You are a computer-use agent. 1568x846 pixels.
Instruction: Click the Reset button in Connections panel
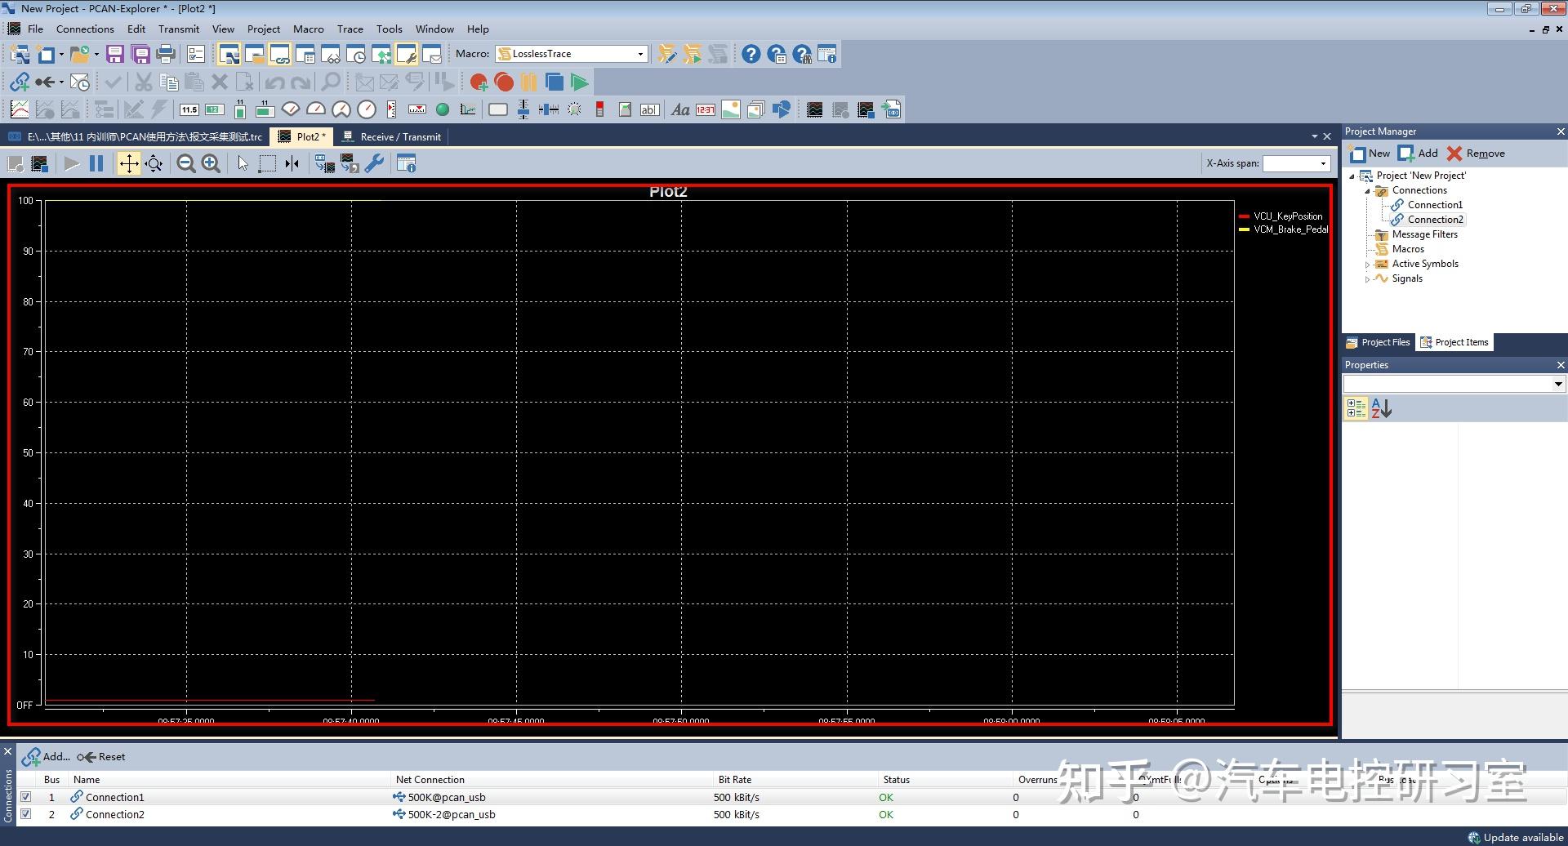click(102, 757)
